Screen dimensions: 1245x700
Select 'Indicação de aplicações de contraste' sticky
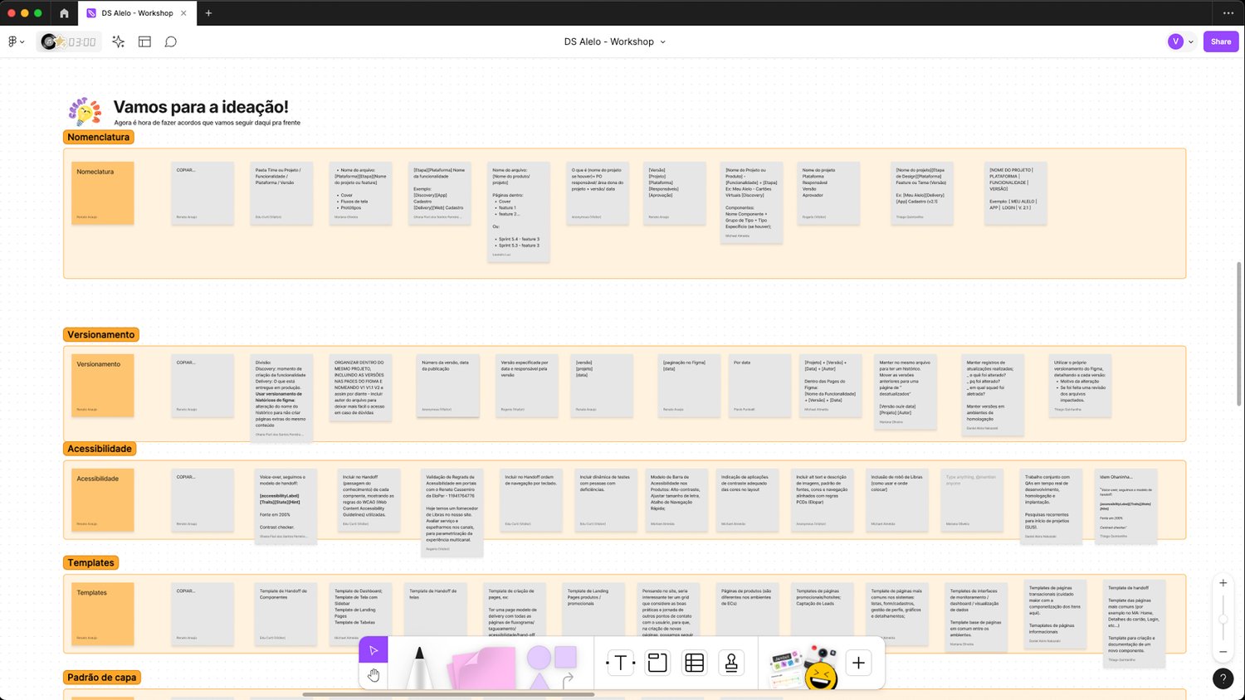747,500
